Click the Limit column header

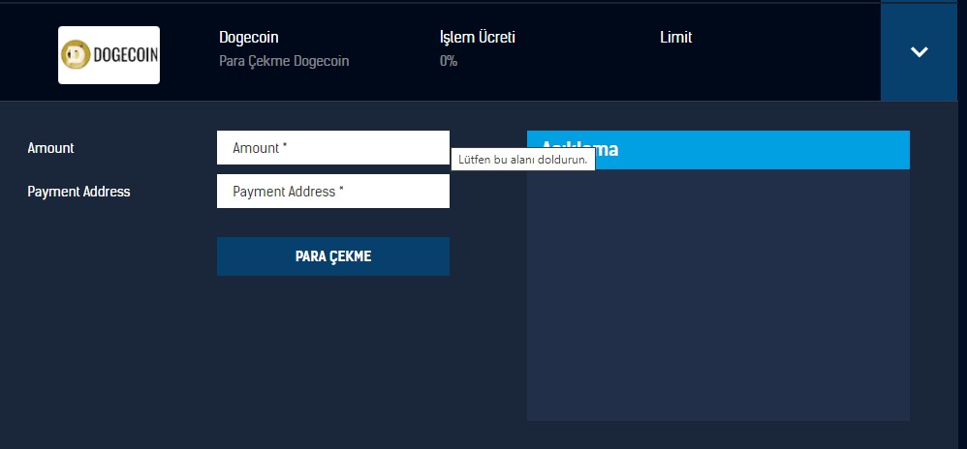[x=675, y=38]
